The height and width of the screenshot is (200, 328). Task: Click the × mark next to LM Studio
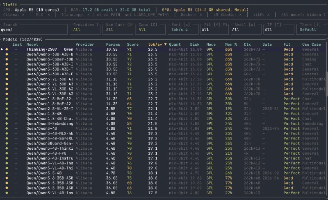[240, 15]
